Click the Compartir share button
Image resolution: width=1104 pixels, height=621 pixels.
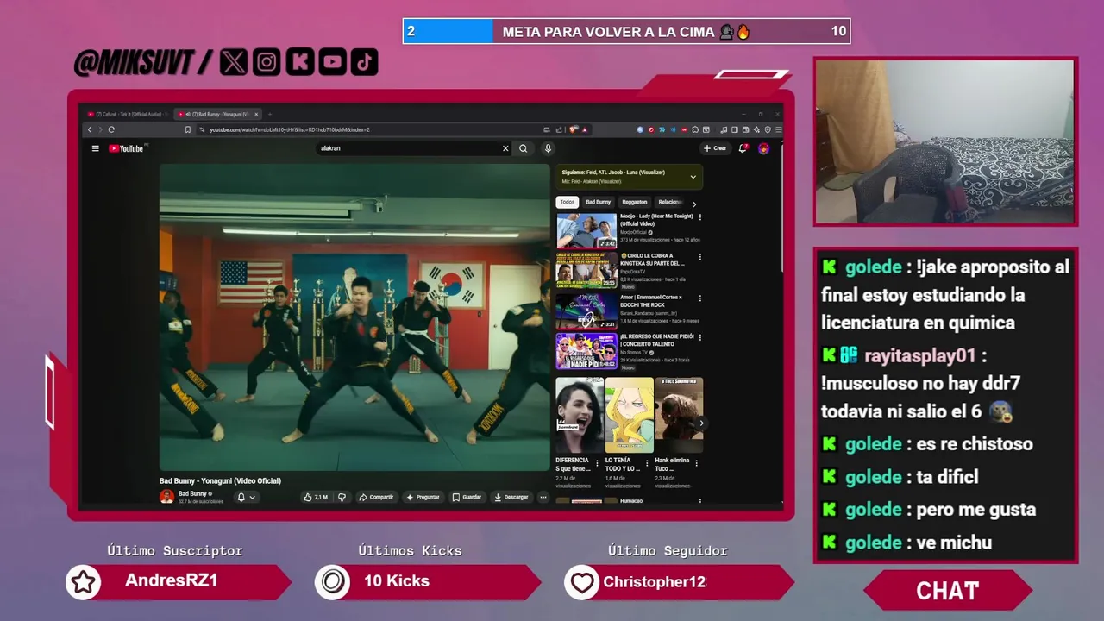click(x=376, y=497)
